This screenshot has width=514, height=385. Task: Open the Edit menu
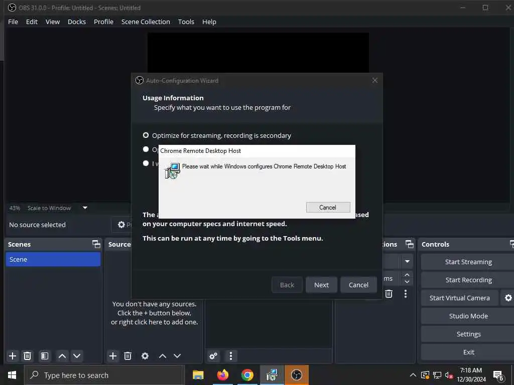32,22
